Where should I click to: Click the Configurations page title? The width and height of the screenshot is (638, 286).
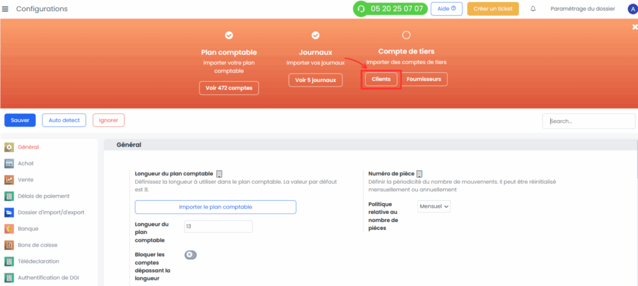[42, 9]
